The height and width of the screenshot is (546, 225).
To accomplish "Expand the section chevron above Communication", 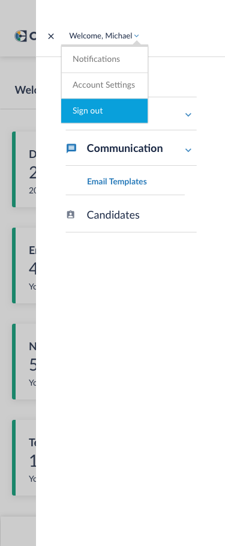I will [188, 115].
